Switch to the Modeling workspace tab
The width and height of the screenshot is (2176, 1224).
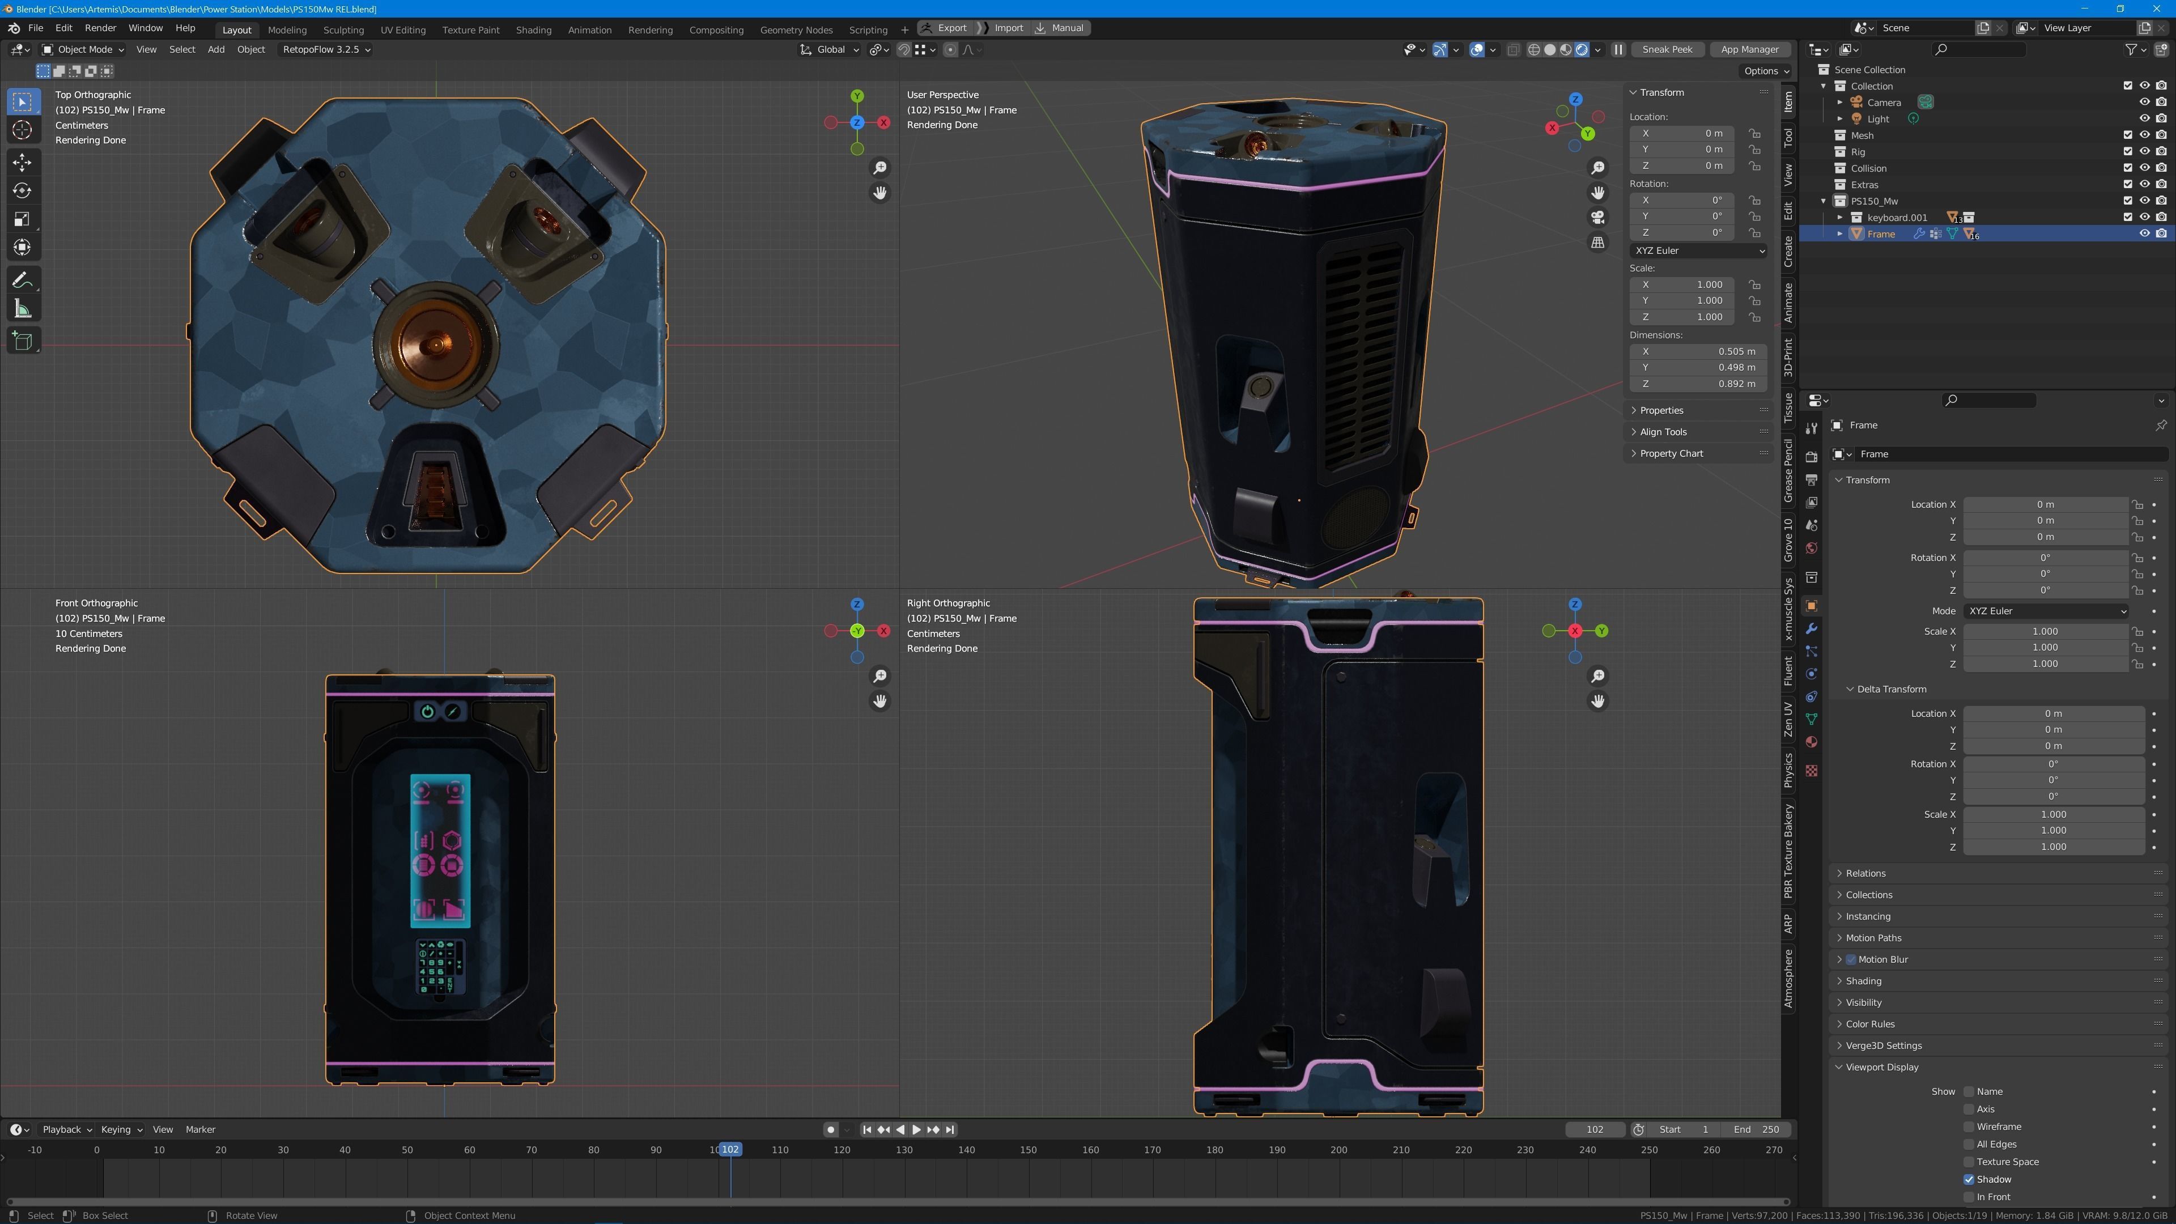click(x=287, y=29)
